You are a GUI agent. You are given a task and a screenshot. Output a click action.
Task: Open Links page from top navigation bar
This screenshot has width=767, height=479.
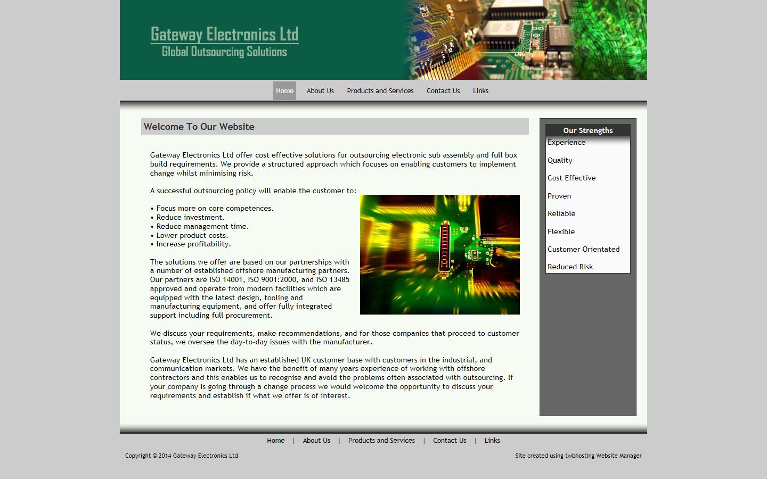(480, 91)
